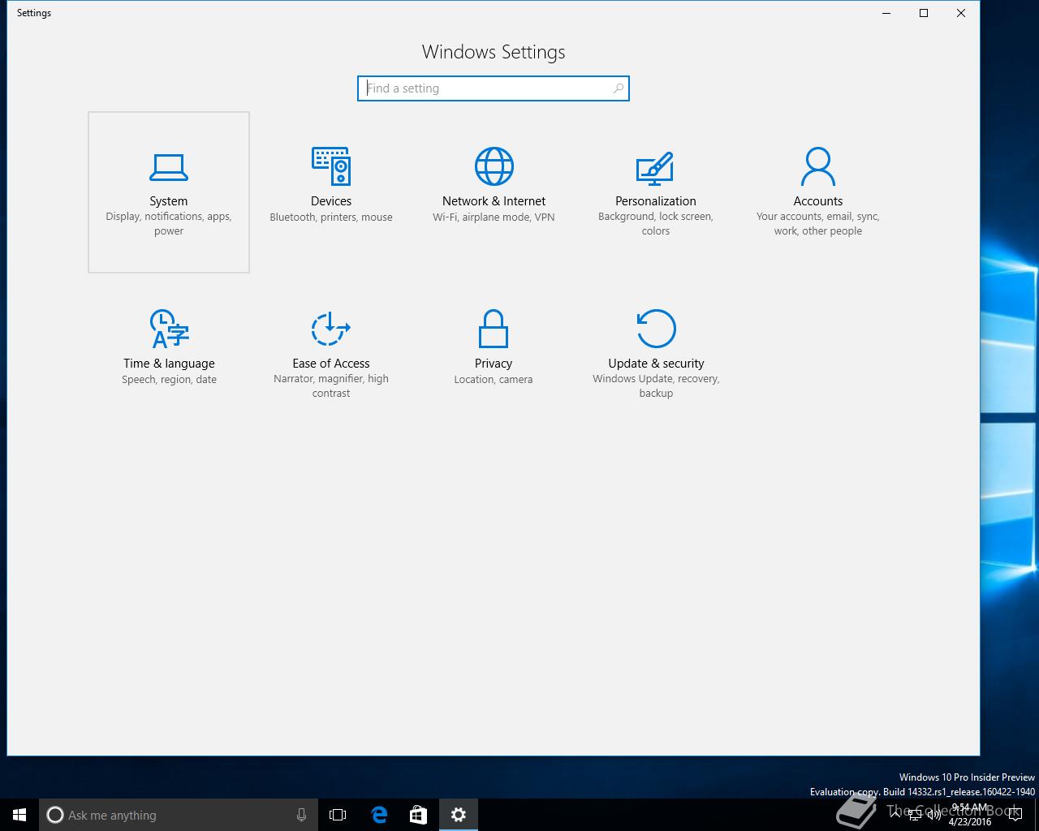Open the Time & language icon

coord(169,329)
